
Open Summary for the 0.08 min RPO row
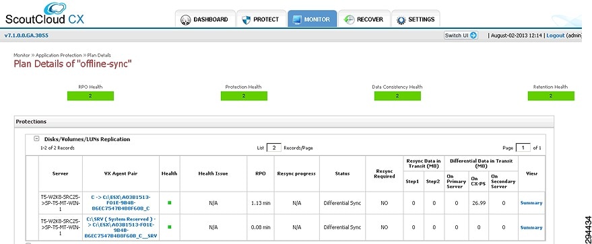pos(531,227)
